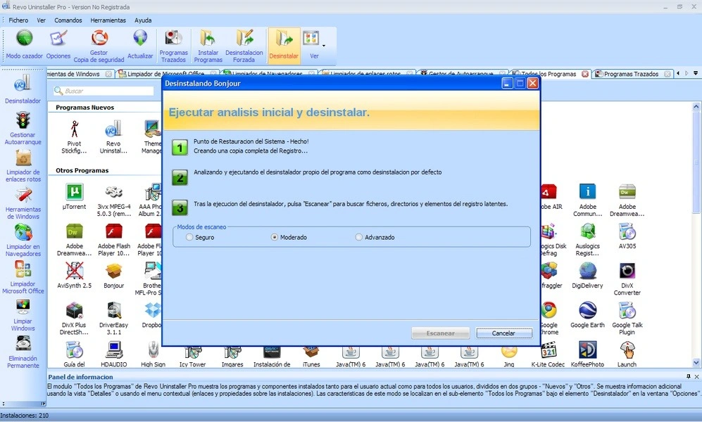Open the Ayuda menu
Screen dimensions: 702x422
pos(143,20)
